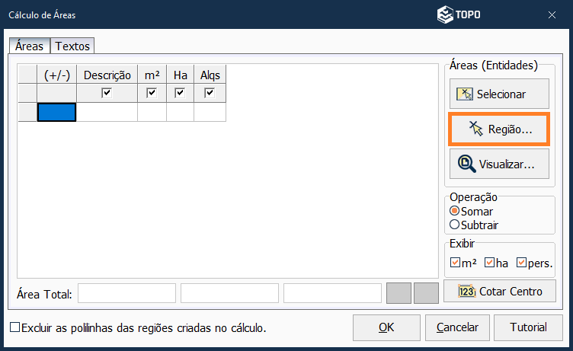This screenshot has height=351, width=573.
Task: Click the first Área Total field
Action: tap(126, 294)
